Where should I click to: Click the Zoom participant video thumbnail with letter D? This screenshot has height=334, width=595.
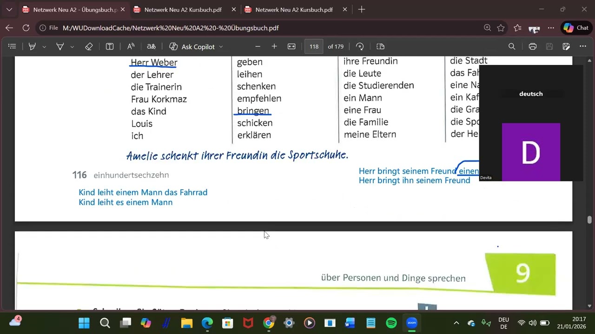tap(531, 152)
